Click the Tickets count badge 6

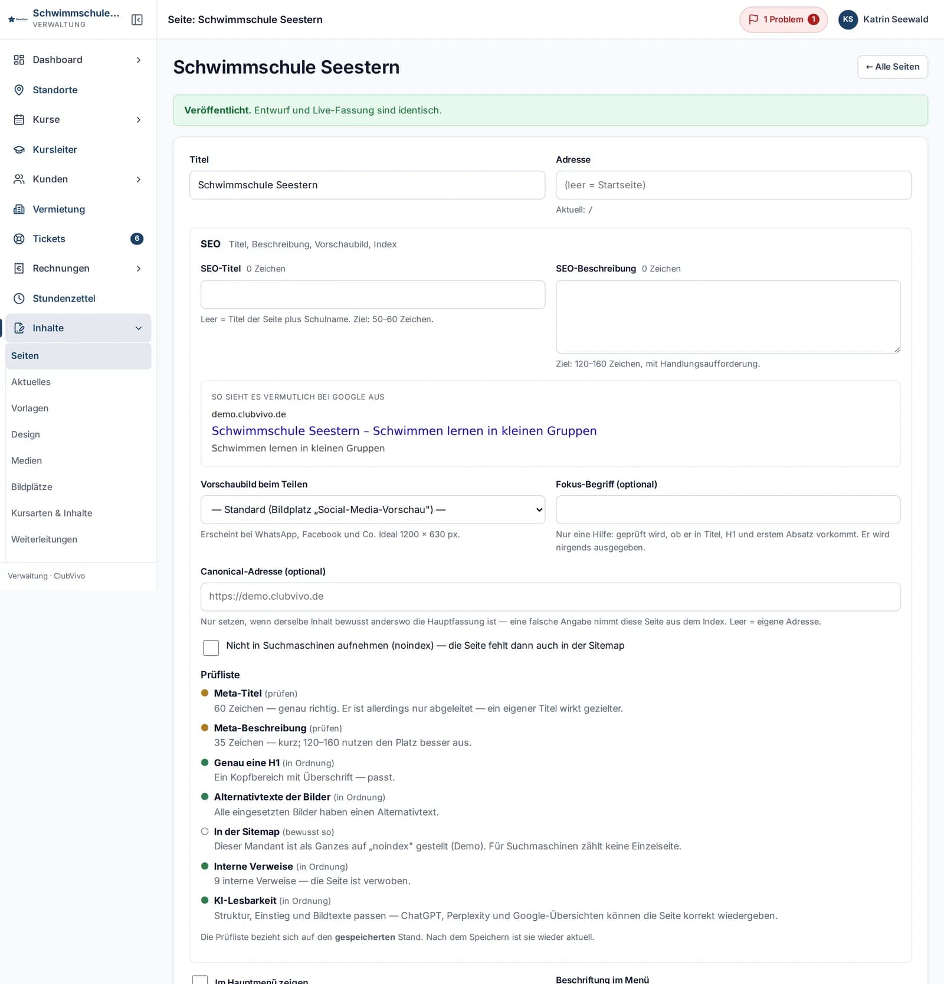(137, 238)
